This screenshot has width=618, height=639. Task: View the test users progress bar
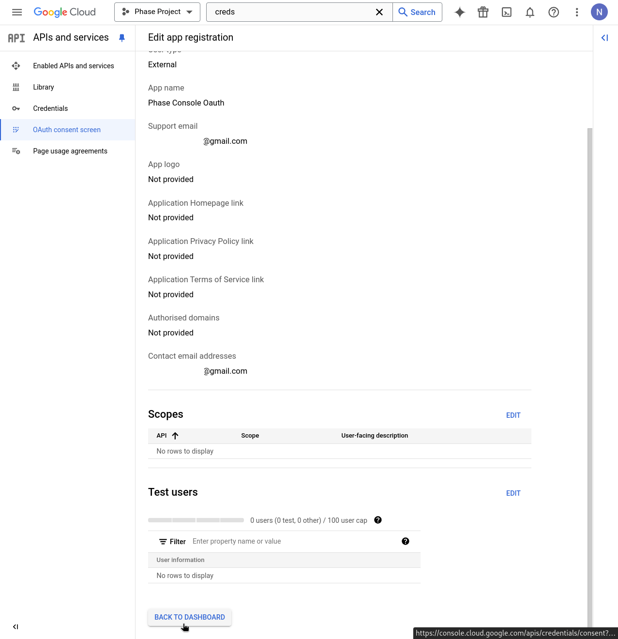tap(196, 520)
